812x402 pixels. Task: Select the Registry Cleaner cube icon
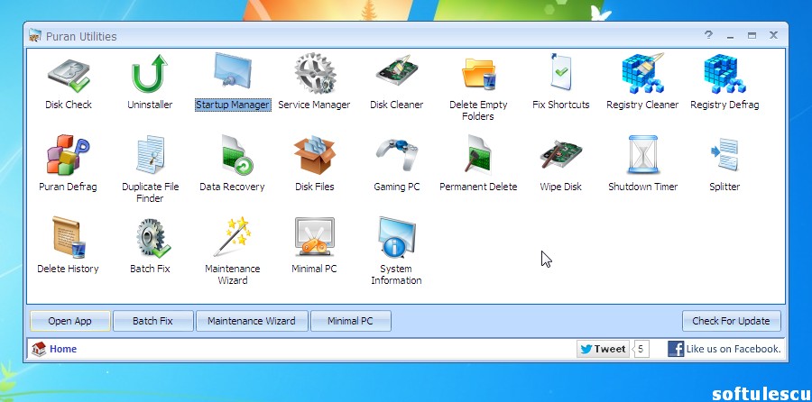pyautogui.click(x=642, y=74)
